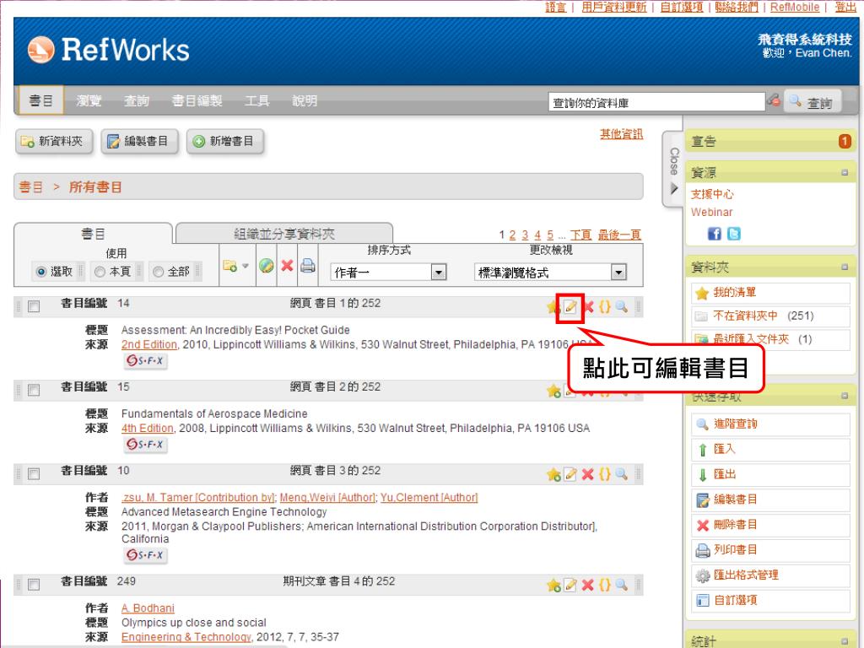The width and height of the screenshot is (864, 648).
Task: View reference 249 with magnifier icon
Action: click(x=622, y=586)
